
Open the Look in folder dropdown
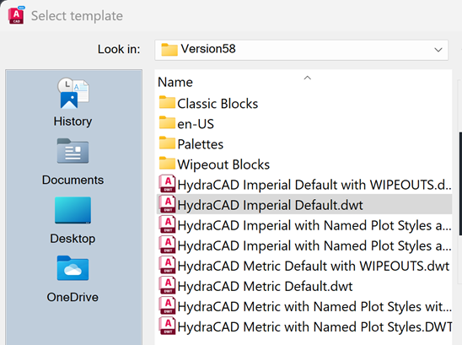click(x=302, y=50)
